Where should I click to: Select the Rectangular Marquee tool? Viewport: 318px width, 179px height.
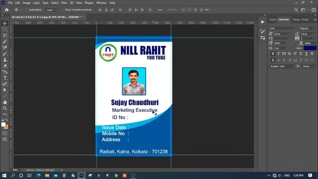[4, 29]
